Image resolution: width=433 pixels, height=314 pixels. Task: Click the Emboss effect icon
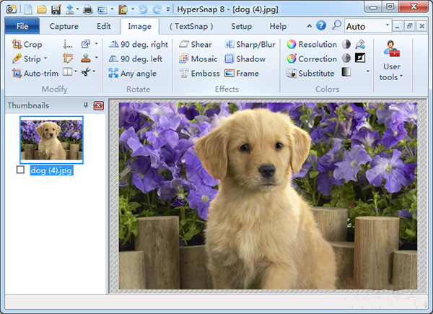tap(185, 73)
